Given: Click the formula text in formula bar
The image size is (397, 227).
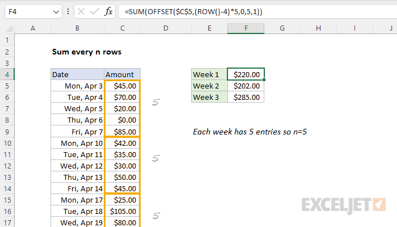Looking at the screenshot, I should 193,12.
